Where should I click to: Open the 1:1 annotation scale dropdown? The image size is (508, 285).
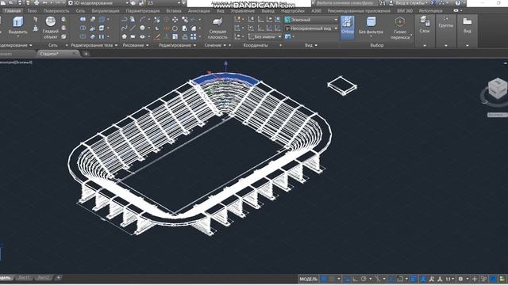pos(450,279)
